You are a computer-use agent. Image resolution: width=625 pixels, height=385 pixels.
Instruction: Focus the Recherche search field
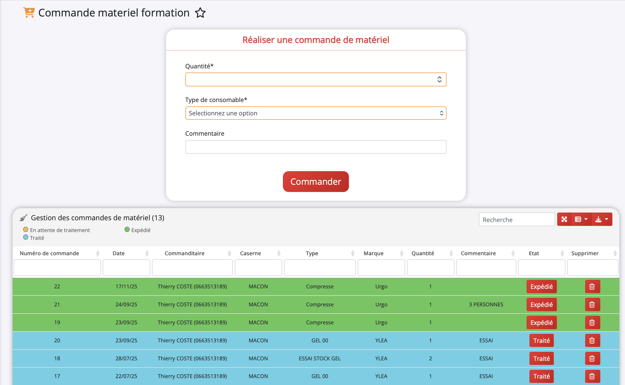click(x=516, y=219)
